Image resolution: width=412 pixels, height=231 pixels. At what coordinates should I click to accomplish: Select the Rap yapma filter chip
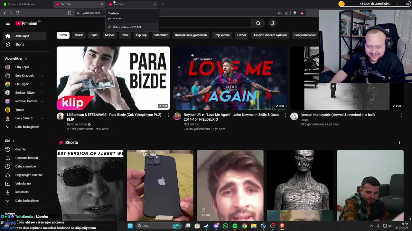[x=222, y=35]
